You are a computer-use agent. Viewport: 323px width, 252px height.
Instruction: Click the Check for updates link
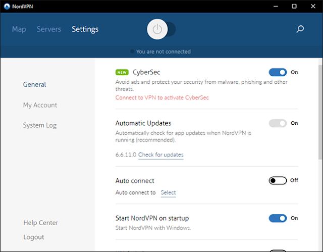point(160,155)
